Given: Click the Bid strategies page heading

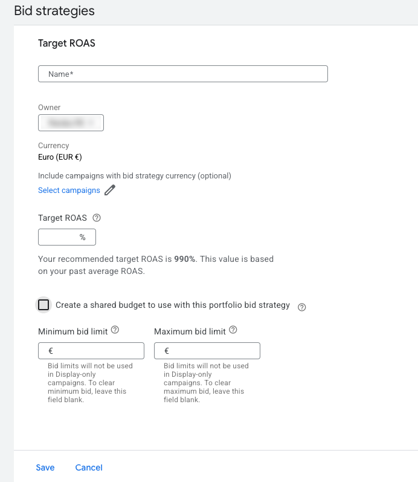Looking at the screenshot, I should coord(54,11).
